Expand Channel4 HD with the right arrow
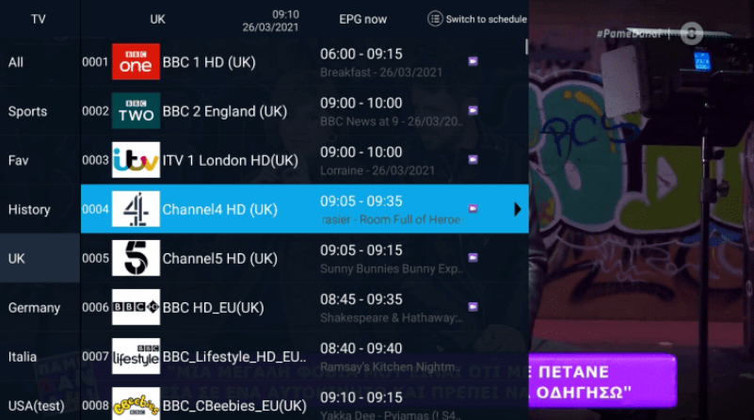Image resolution: width=754 pixels, height=420 pixels. [517, 209]
